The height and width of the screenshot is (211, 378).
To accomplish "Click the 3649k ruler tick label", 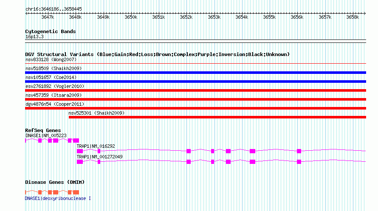I will [103, 17].
